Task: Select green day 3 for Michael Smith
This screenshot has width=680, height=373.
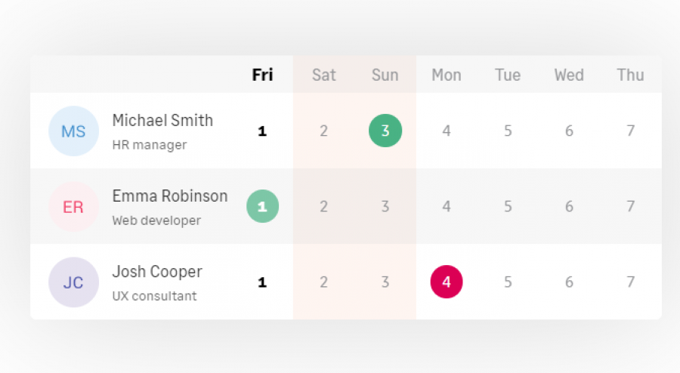Action: point(385,131)
